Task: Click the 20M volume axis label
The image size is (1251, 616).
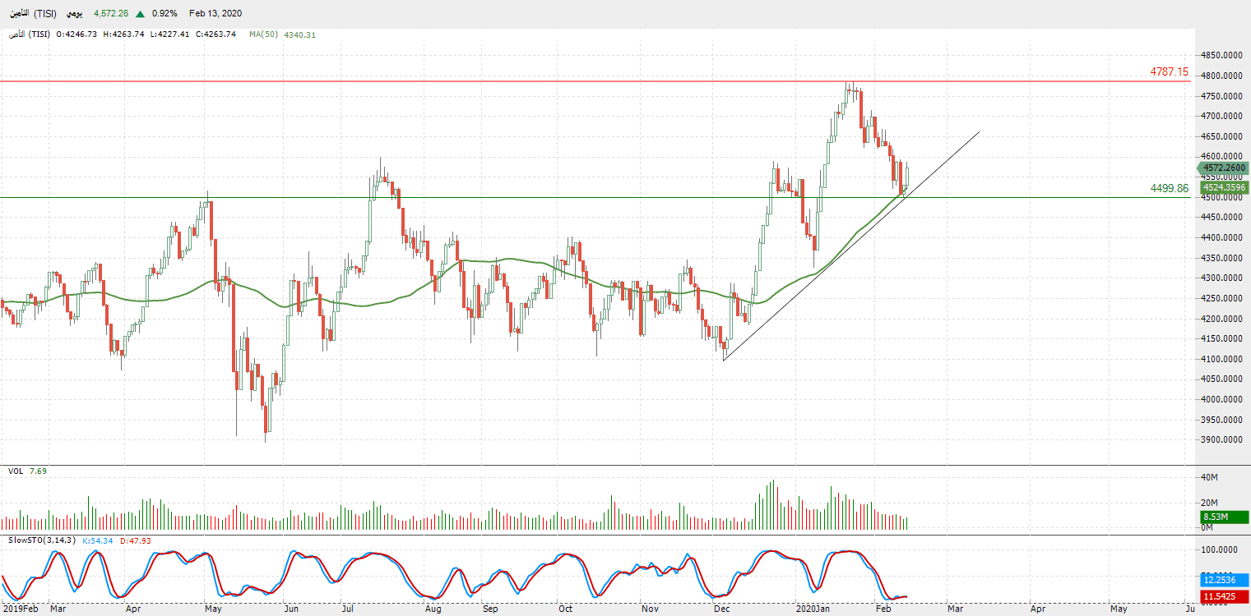Action: [x=1209, y=503]
